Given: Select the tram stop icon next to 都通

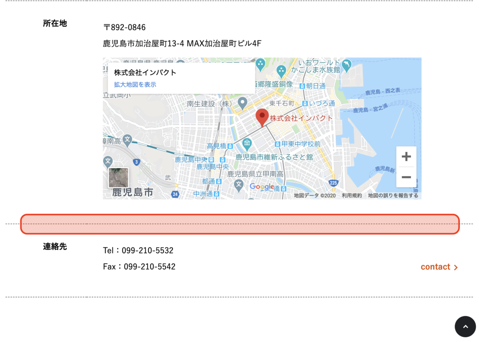Looking at the screenshot, I should click(219, 181).
